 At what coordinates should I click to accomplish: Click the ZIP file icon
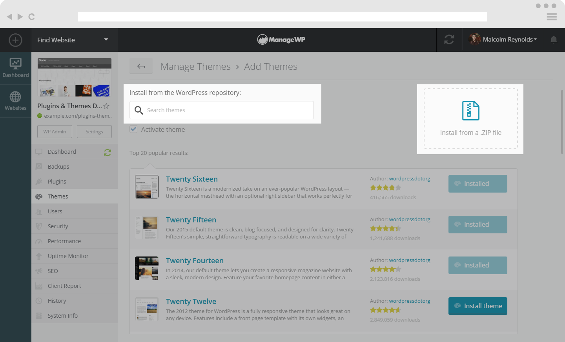(x=471, y=111)
